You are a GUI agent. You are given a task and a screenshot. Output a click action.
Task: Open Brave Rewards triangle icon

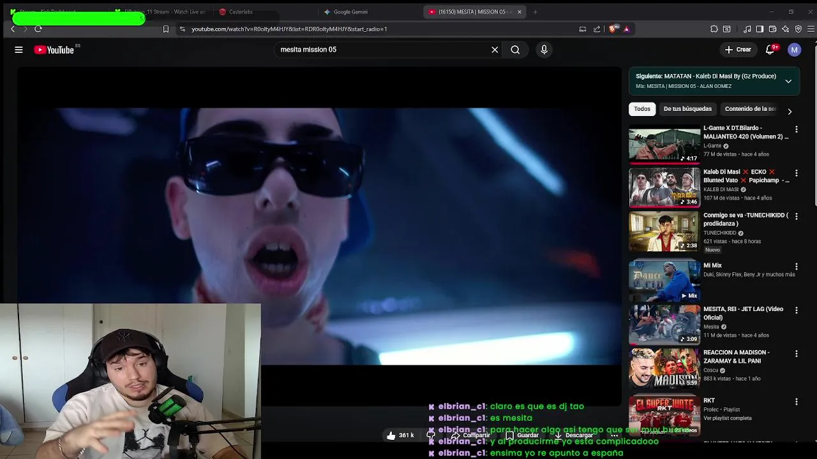pyautogui.click(x=626, y=29)
